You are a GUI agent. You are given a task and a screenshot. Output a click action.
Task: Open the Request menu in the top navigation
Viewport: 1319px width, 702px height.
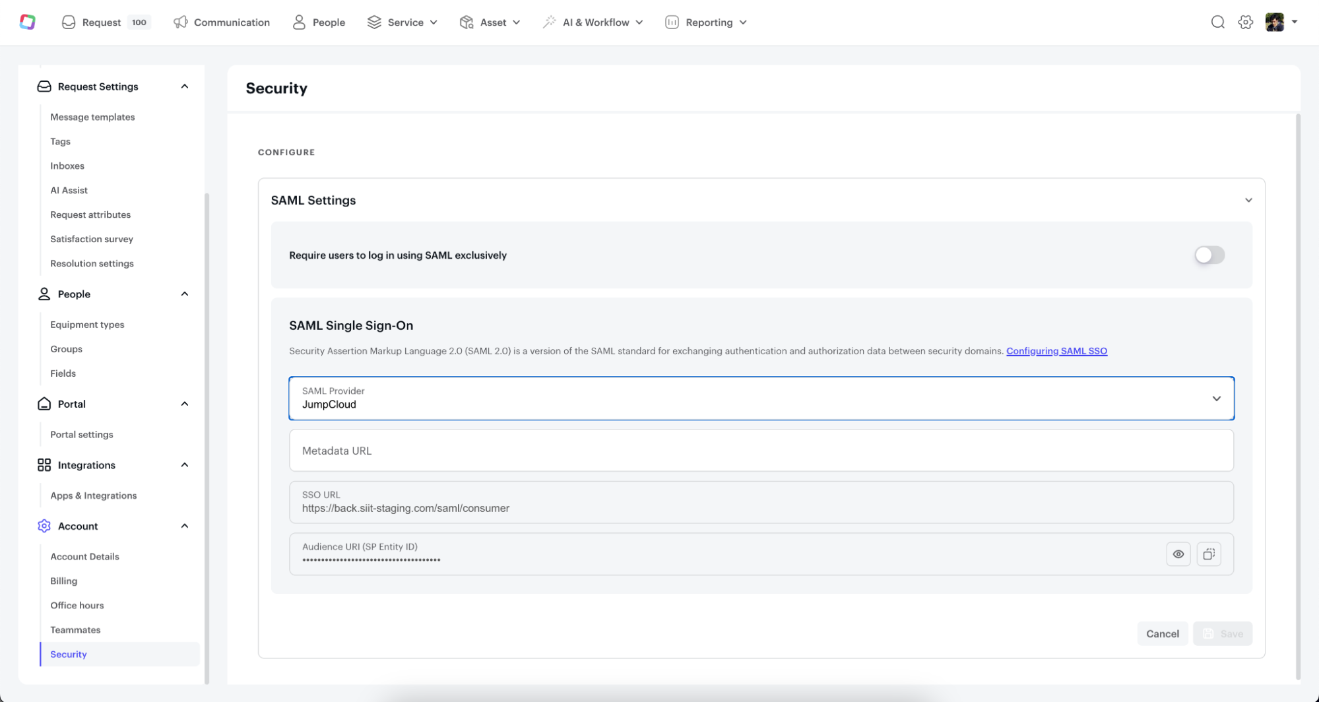[x=106, y=22]
